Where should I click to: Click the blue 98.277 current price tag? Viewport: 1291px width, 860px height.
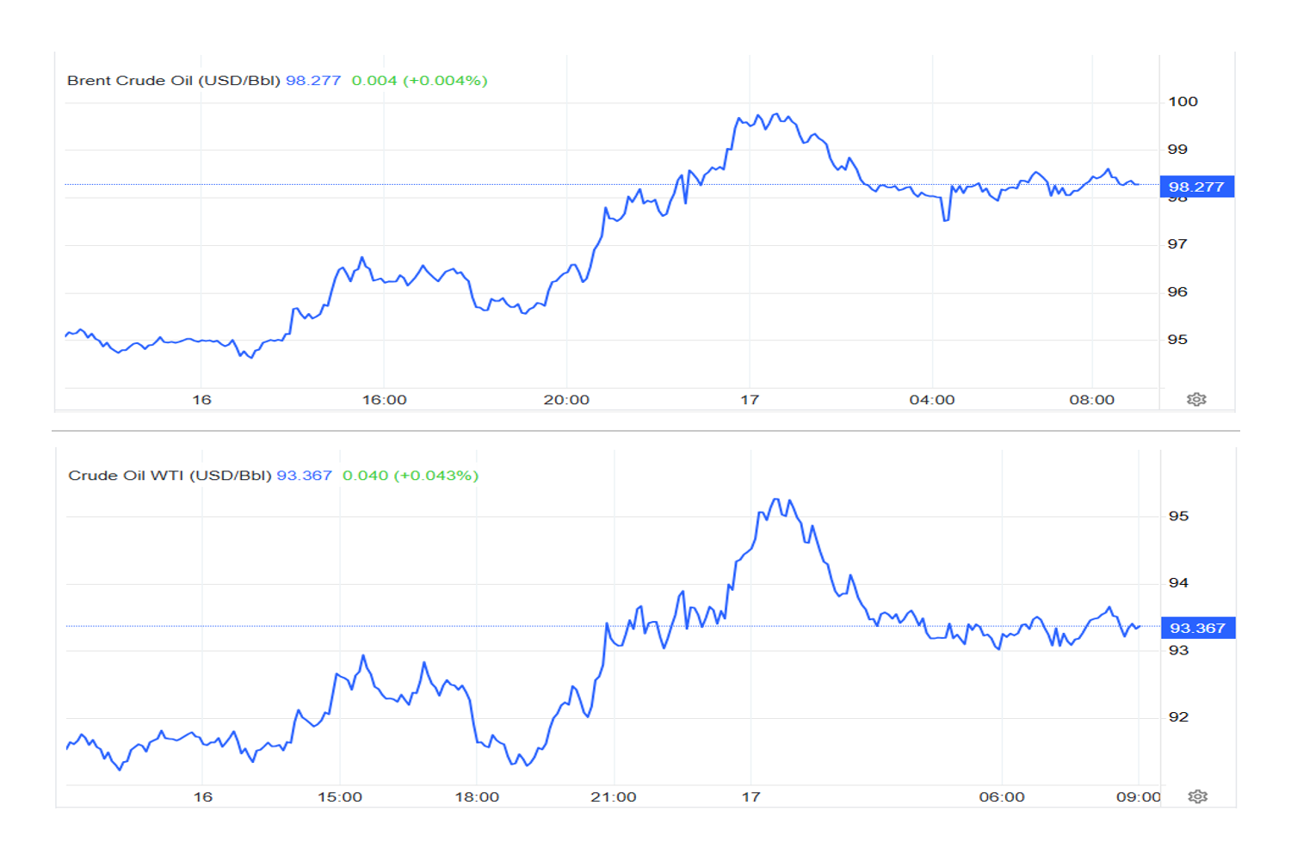click(x=1196, y=187)
